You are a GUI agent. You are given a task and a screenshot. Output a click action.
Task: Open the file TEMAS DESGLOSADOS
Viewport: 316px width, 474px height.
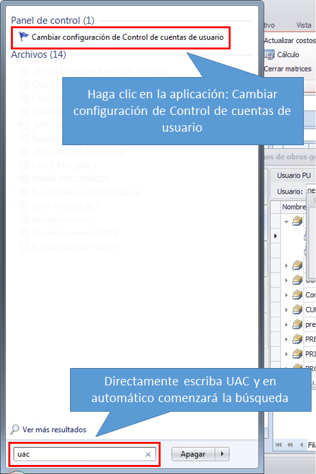70,179
